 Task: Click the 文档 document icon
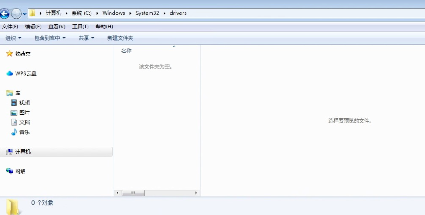point(14,122)
